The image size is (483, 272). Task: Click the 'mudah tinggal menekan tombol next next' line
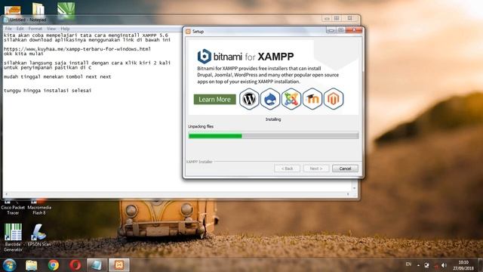pyautogui.click(x=57, y=77)
